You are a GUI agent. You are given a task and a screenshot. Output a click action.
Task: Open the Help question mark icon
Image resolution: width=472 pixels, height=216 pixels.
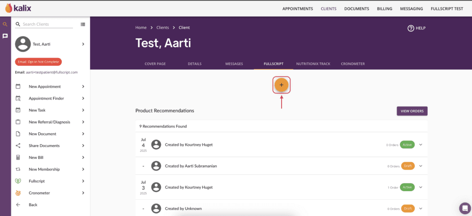[411, 28]
